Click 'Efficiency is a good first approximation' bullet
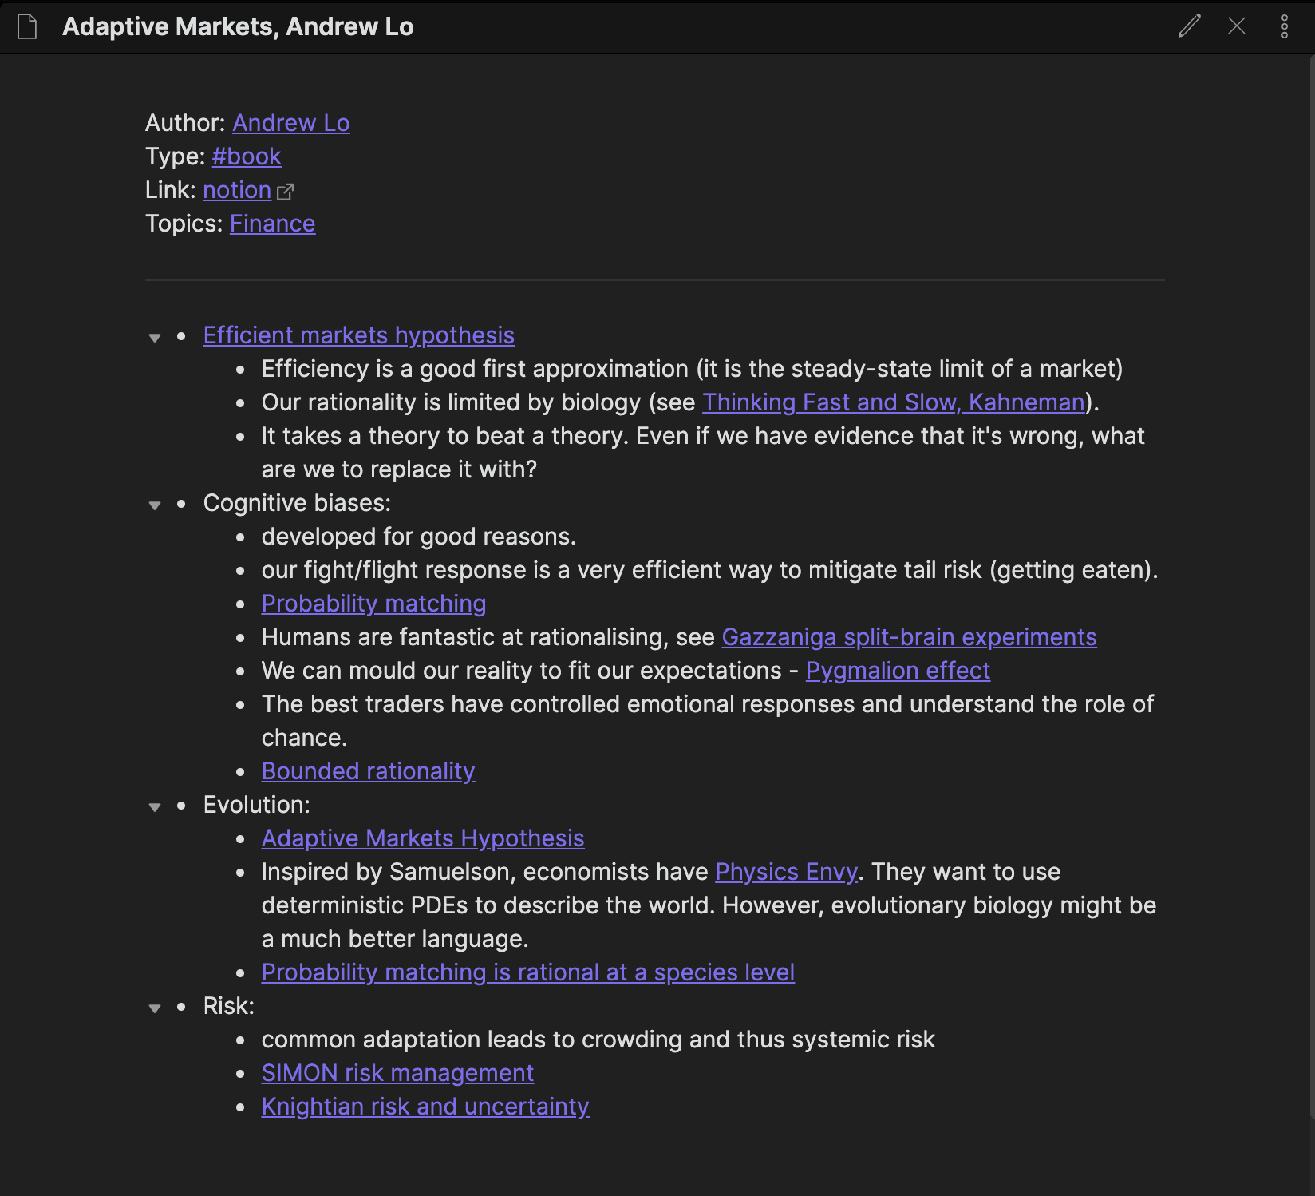This screenshot has height=1196, width=1315. point(692,369)
